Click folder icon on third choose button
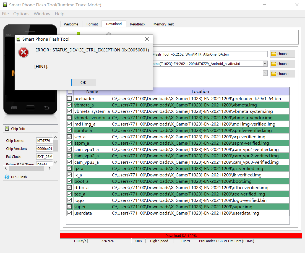305x253 pixels. pyautogui.click(x=274, y=74)
